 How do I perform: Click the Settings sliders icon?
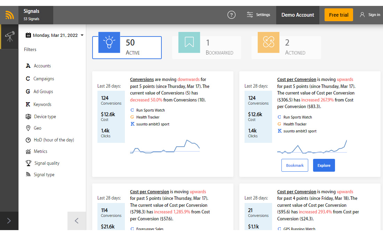250,15
